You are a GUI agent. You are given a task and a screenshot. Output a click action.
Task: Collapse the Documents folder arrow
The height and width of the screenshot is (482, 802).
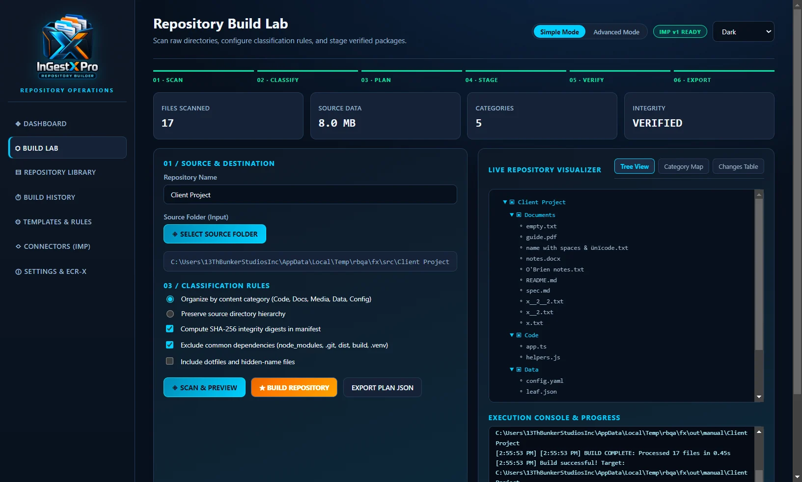pyautogui.click(x=512, y=215)
